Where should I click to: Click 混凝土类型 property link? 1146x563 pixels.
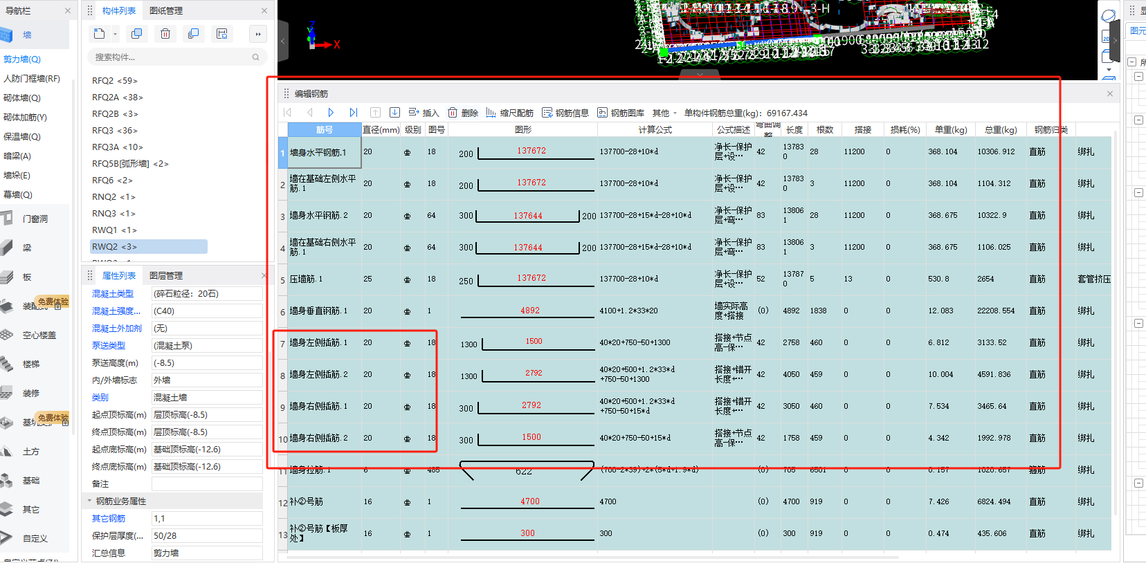[x=113, y=294]
